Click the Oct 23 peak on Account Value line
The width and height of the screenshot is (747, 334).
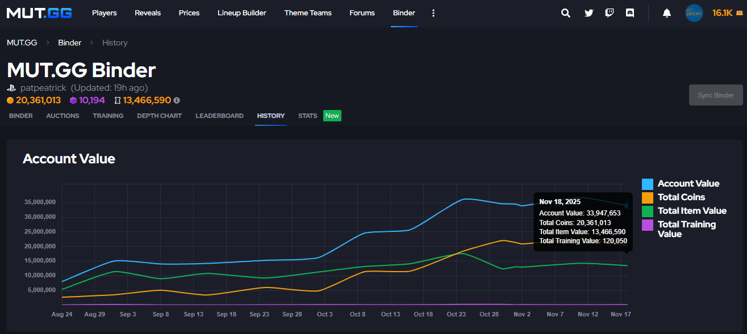[465, 199]
